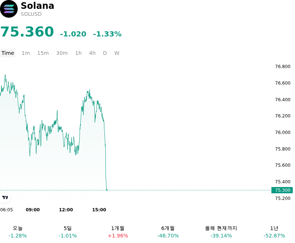Select the 1개월 +1.96% range
The width and height of the screenshot is (295, 243).
tap(118, 232)
